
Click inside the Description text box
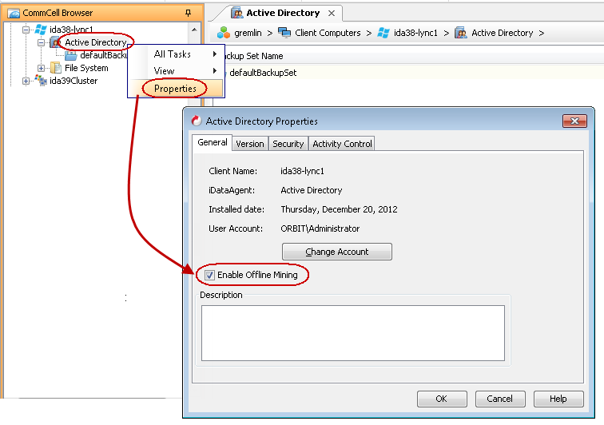click(352, 332)
